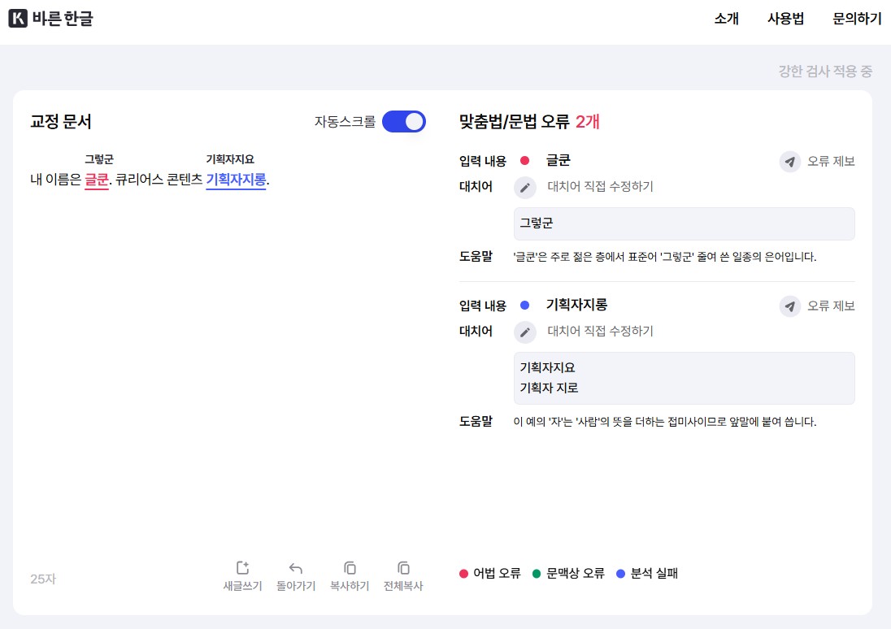The height and width of the screenshot is (629, 891).
Task: Choose the 기획자지요 replacement suggestion
Action: pyautogui.click(x=547, y=367)
